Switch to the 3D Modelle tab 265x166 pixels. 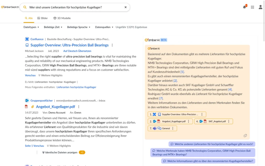(62, 18)
